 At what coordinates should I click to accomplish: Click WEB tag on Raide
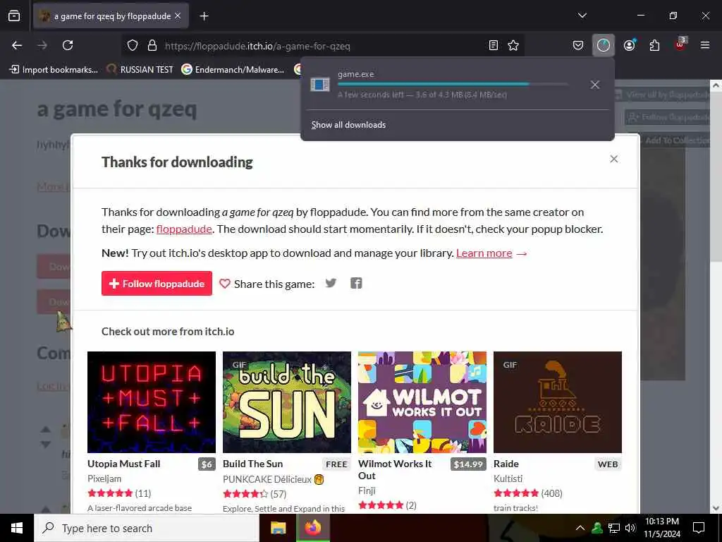tap(608, 464)
